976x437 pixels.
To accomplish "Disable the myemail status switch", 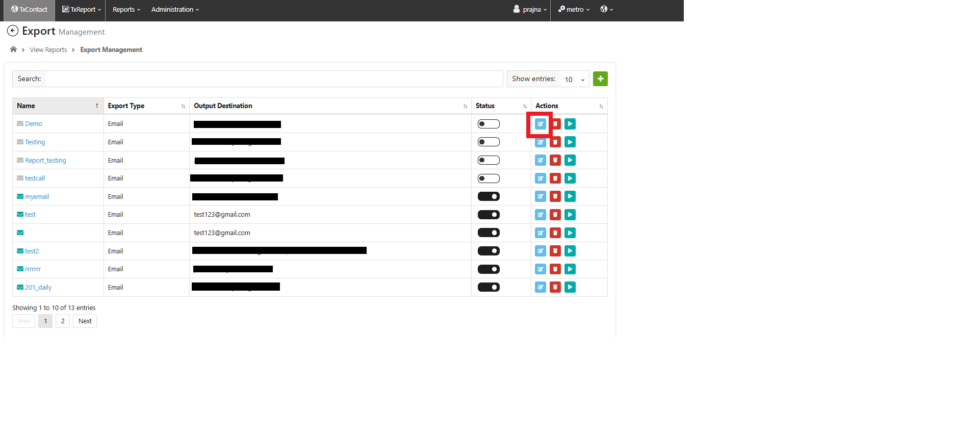I will coord(489,196).
